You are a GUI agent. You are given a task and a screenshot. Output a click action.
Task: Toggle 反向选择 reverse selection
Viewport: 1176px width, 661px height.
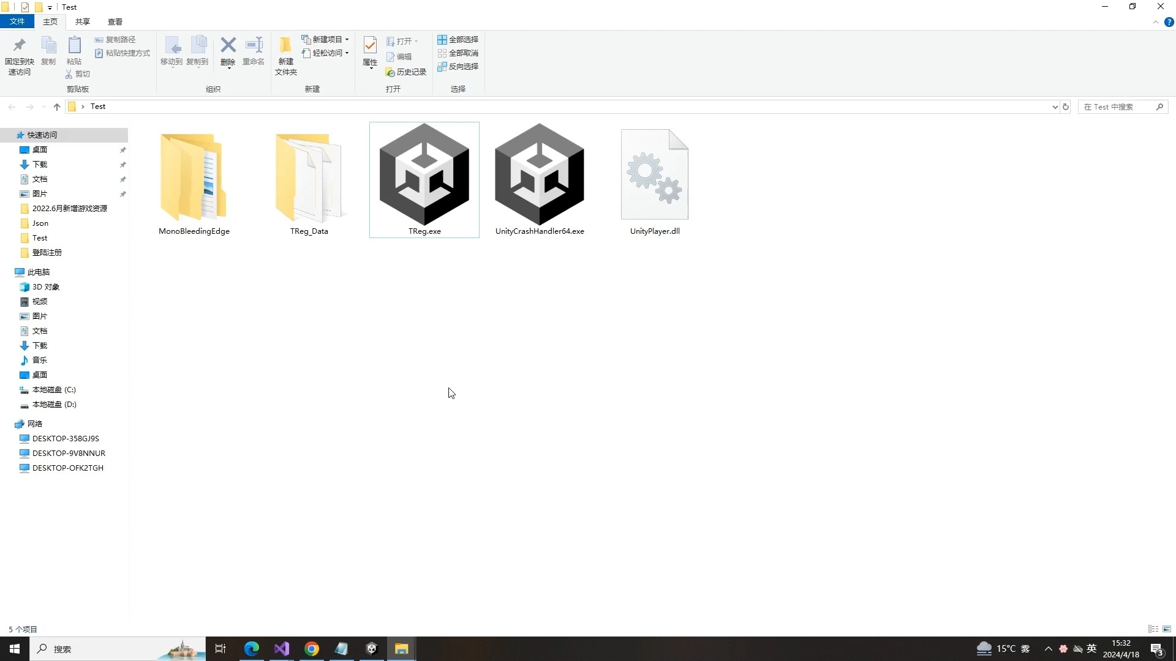[x=461, y=66]
